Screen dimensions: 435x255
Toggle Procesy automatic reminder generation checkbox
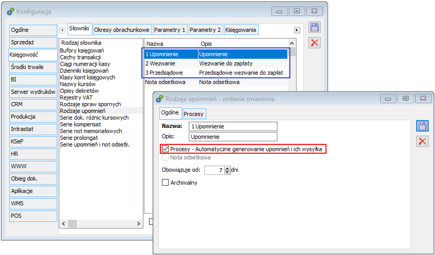(165, 149)
